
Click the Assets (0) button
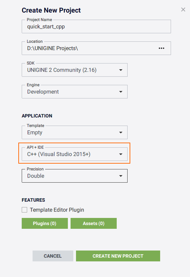tap(94, 223)
